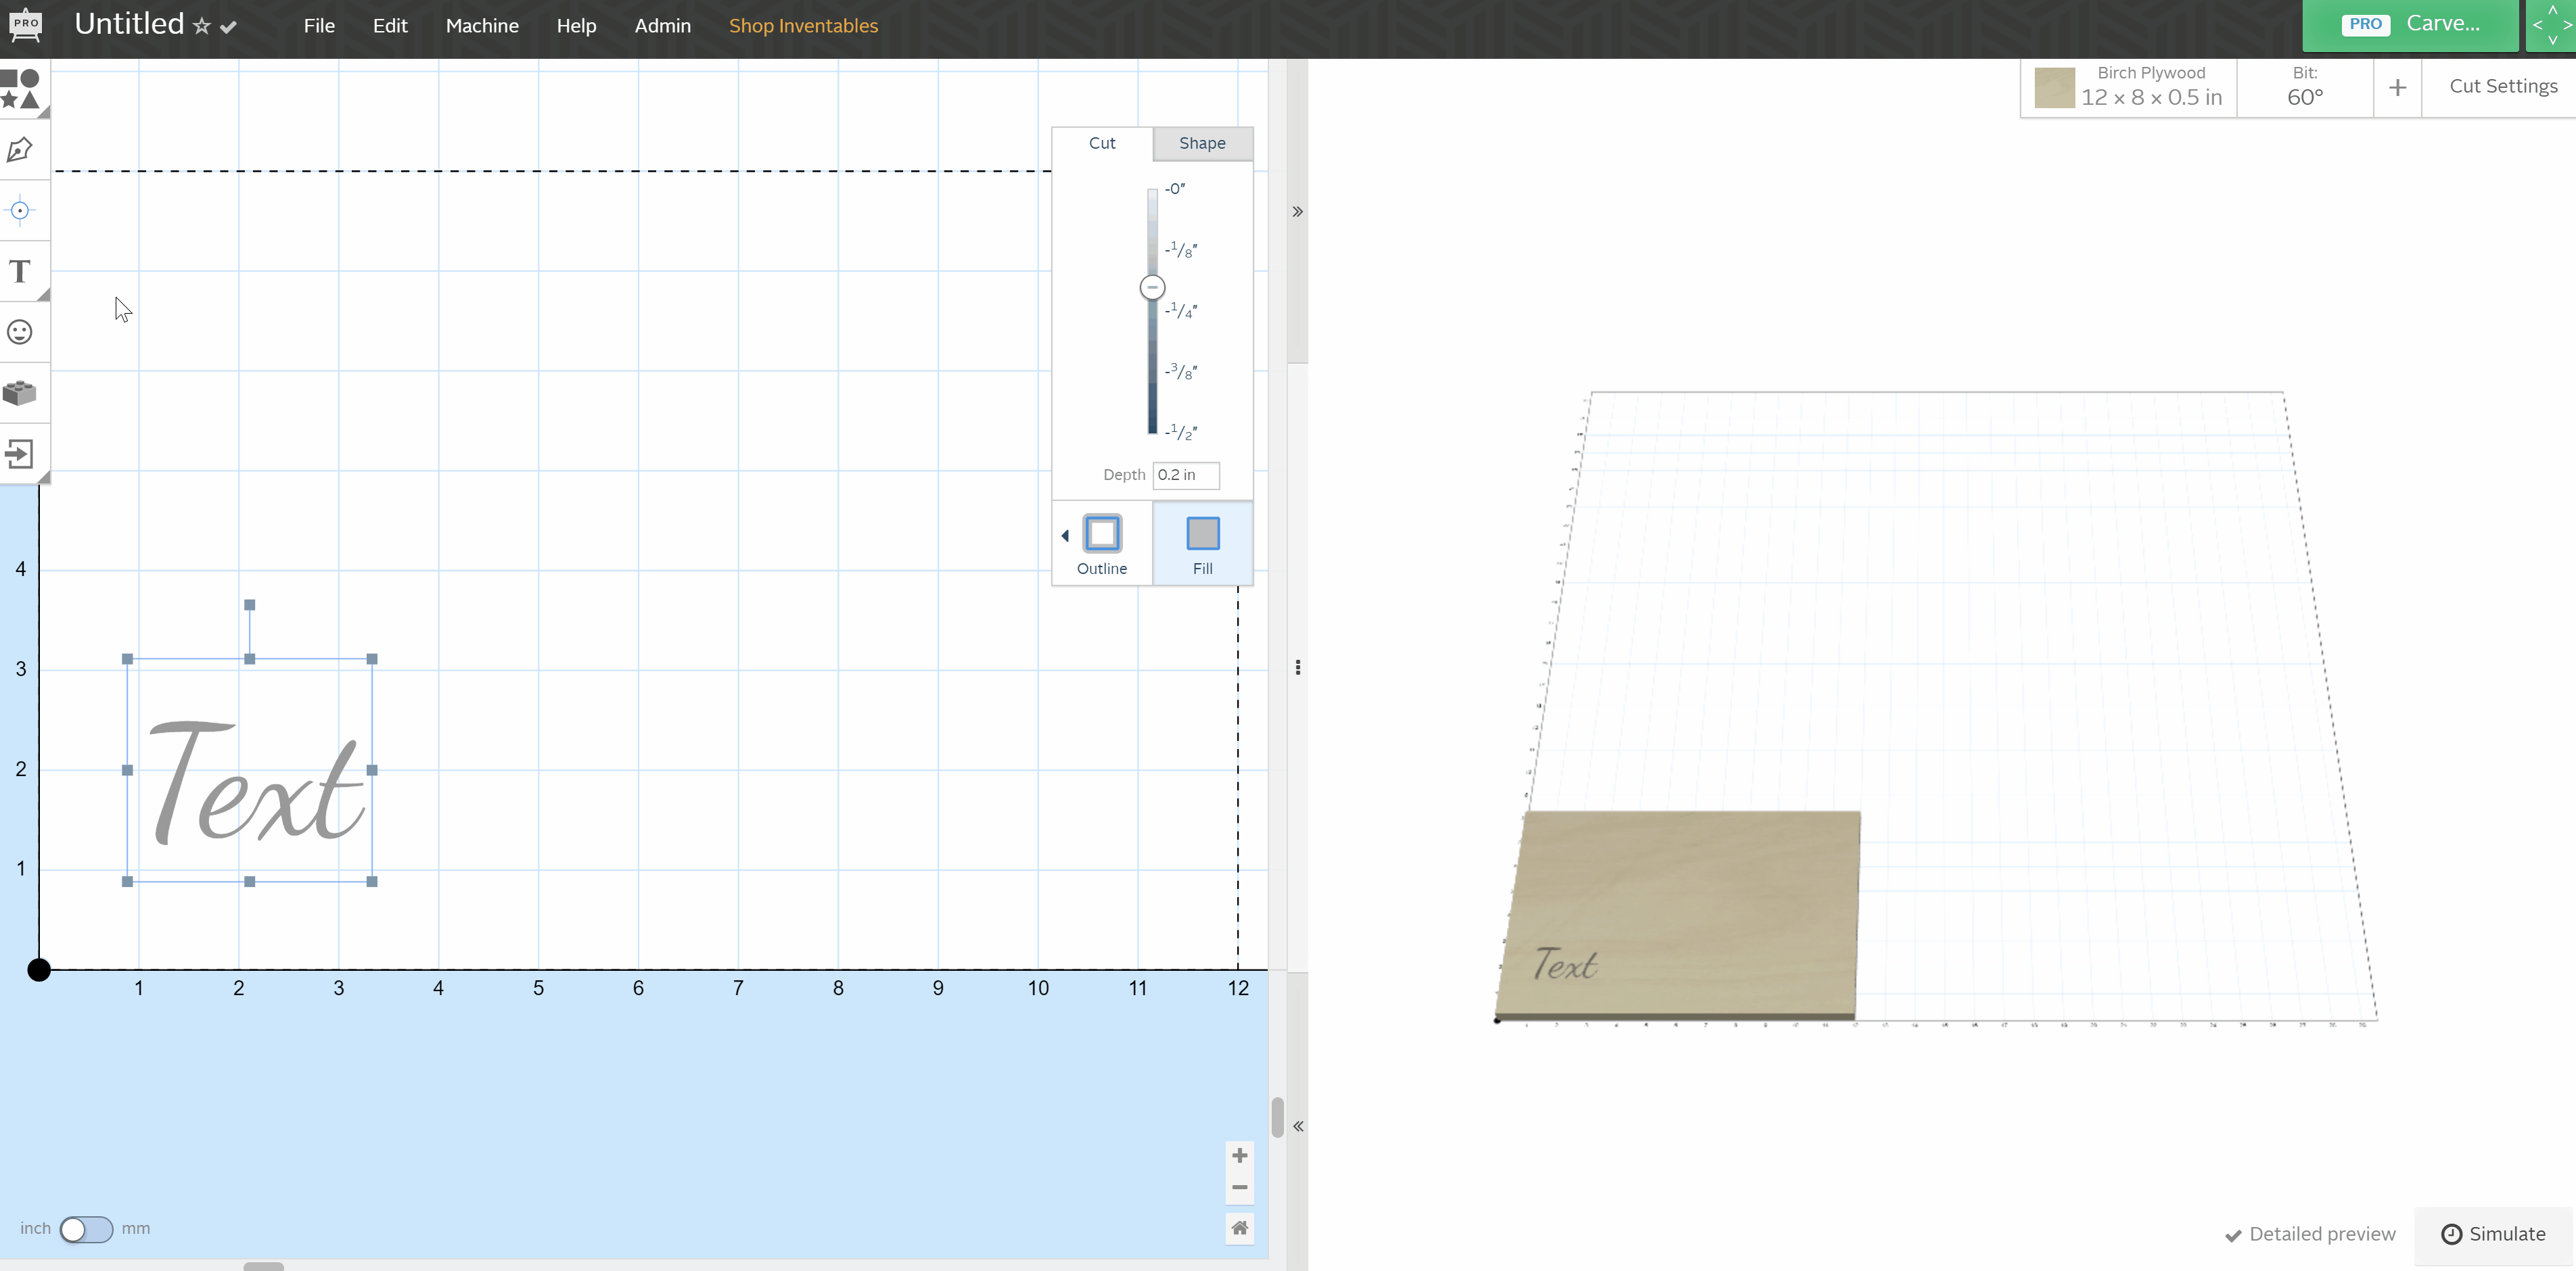Switch to the Shape tab

[x=1202, y=143]
